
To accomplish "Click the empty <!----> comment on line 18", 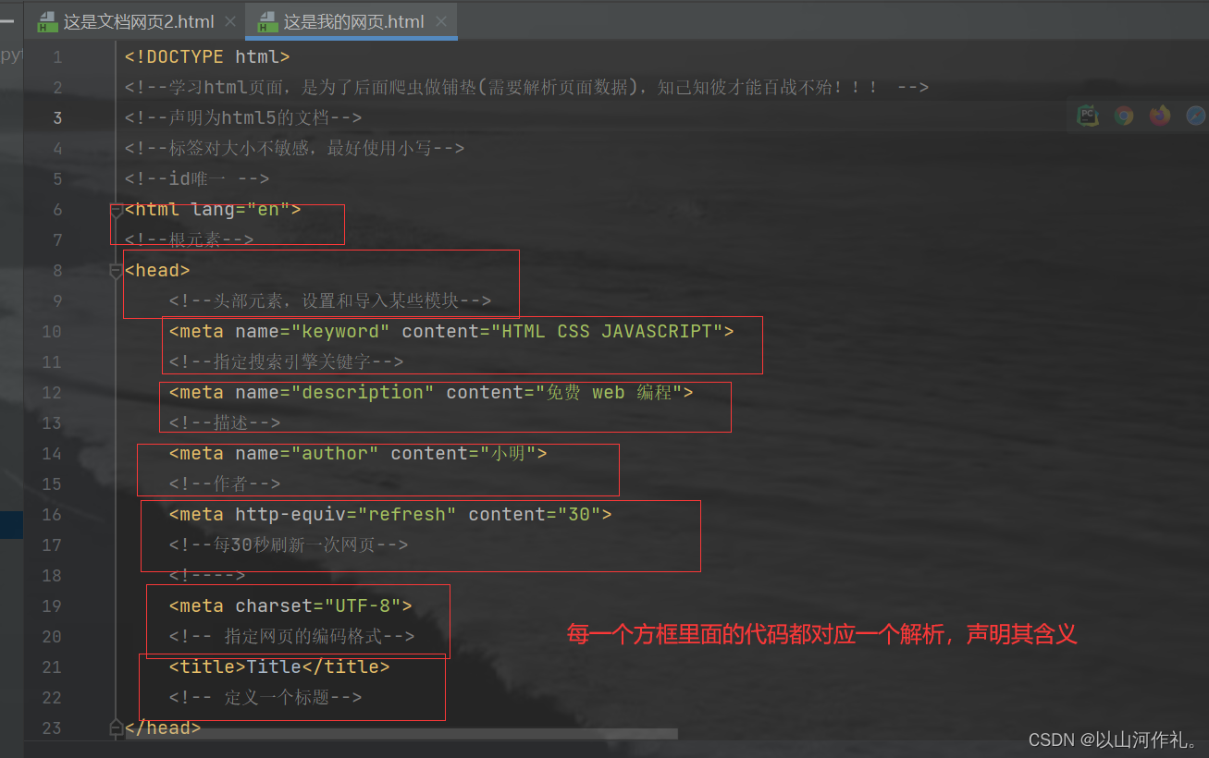I will click(x=207, y=576).
